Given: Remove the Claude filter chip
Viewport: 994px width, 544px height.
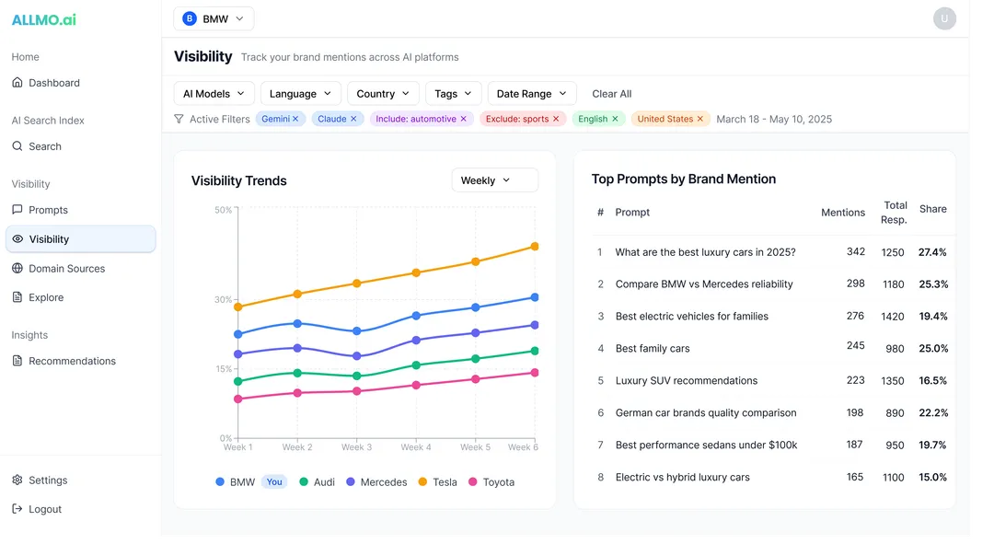Looking at the screenshot, I should tap(353, 119).
